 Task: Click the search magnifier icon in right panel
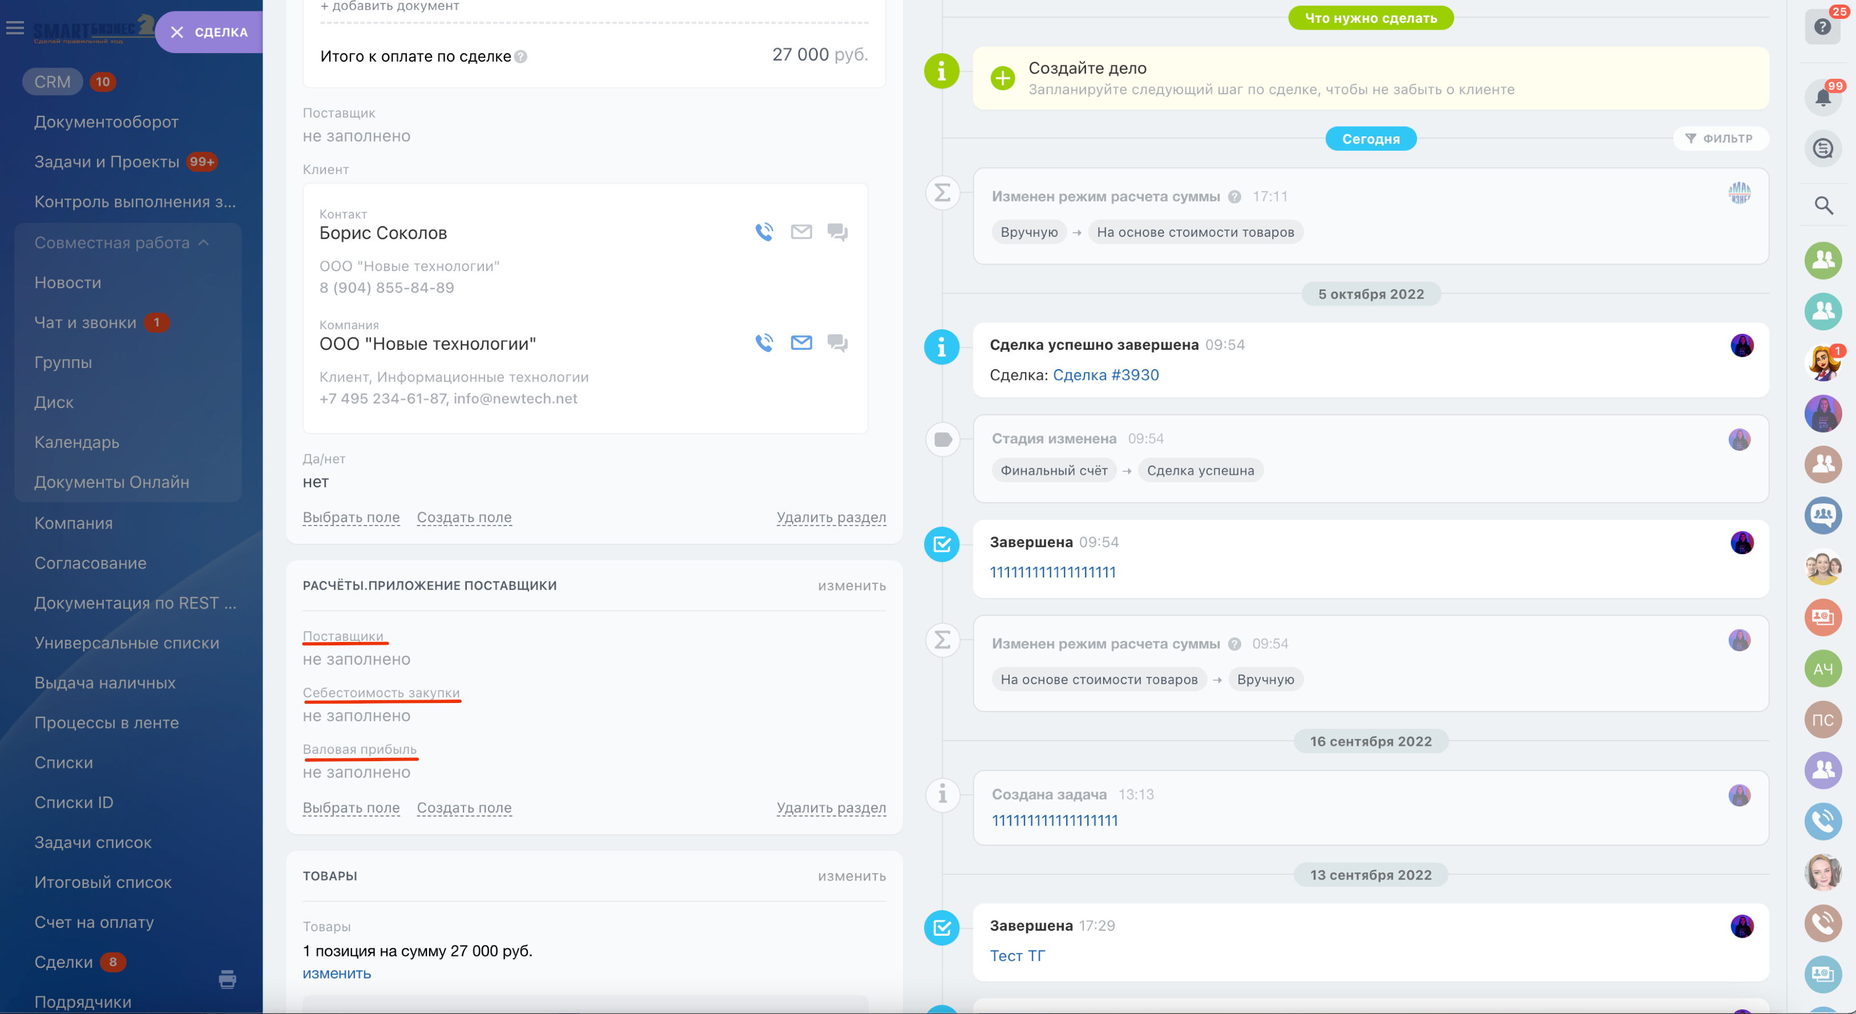coord(1823,206)
